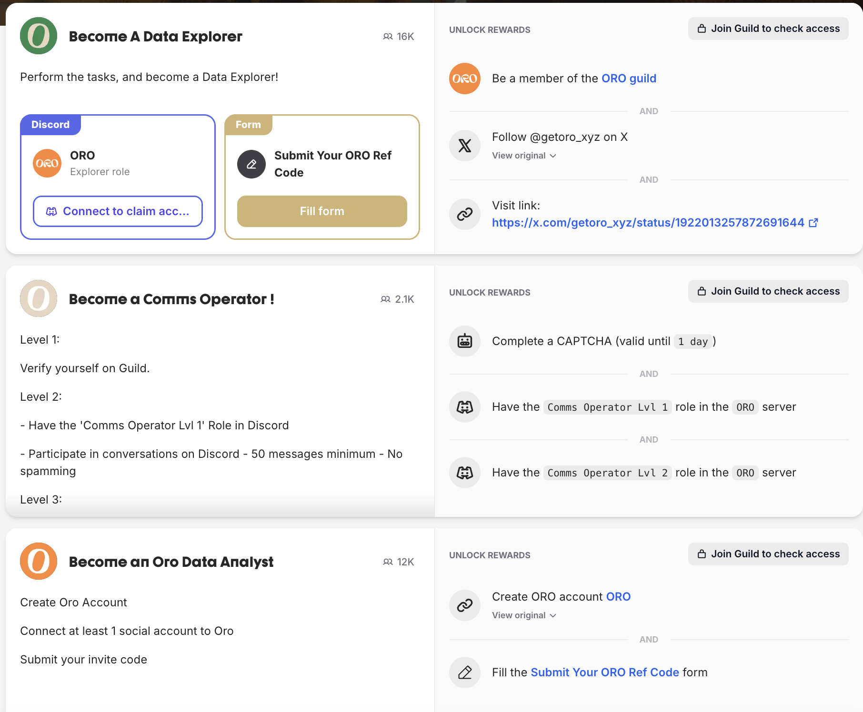Click the pencil icon for Fill form requirement

464,672
